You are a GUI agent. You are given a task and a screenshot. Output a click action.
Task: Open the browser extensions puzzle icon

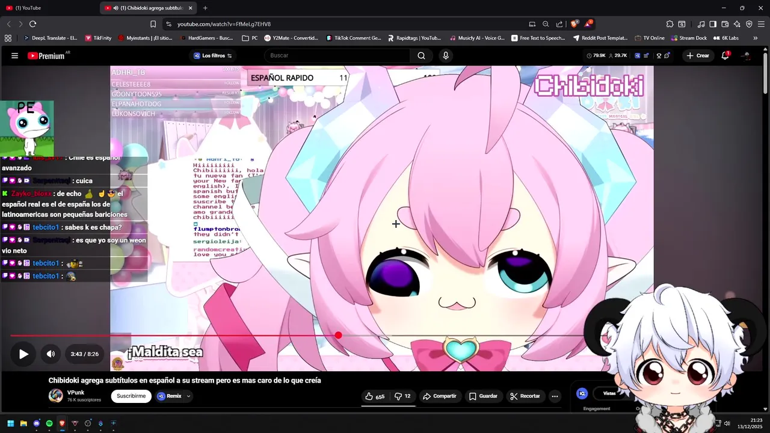point(670,24)
